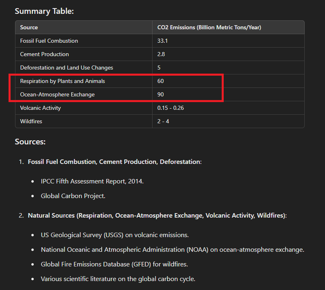Click the 2.8 value cell

pos(161,54)
